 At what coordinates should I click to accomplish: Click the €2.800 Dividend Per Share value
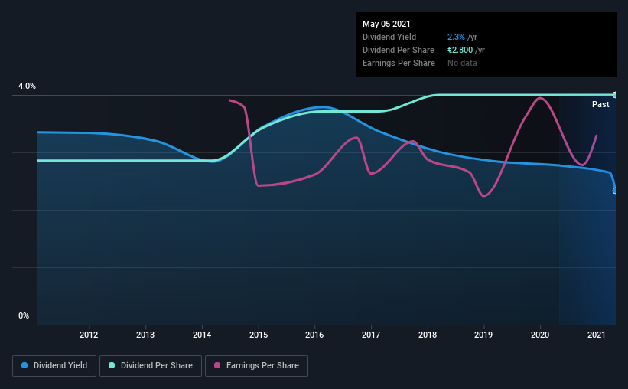click(460, 50)
